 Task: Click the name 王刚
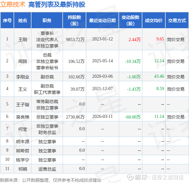[23, 40]
